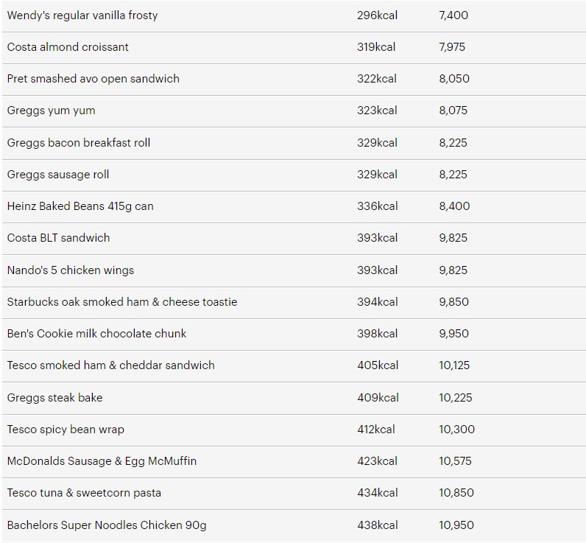Click the Costa BLT sandwich name
Screen dimensions: 586x543
[58, 238]
